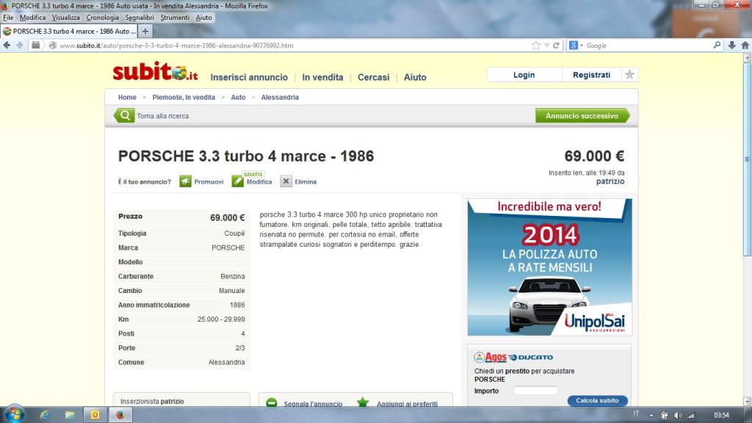Click the grey Elimina X icon
Screen dimensions: 752x423
pos(286,181)
